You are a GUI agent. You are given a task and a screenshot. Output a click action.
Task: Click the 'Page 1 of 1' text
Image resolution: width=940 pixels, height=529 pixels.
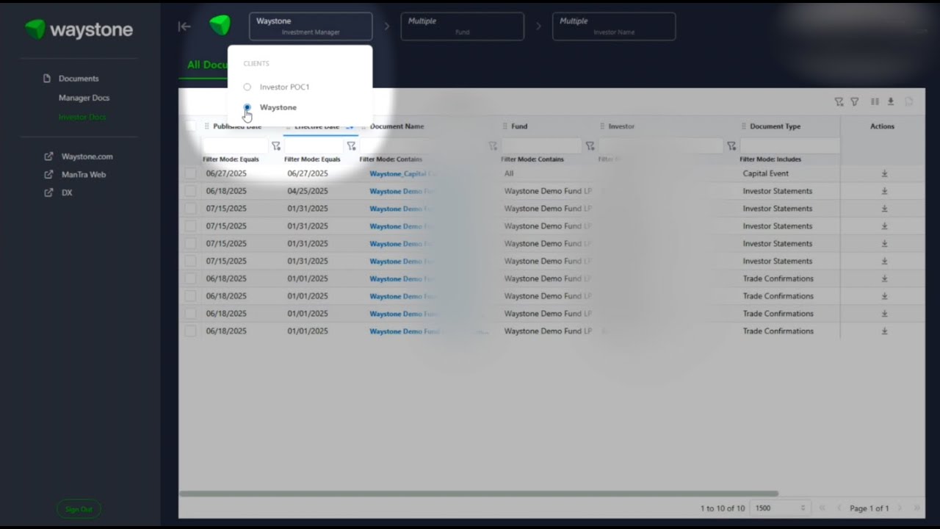869,508
